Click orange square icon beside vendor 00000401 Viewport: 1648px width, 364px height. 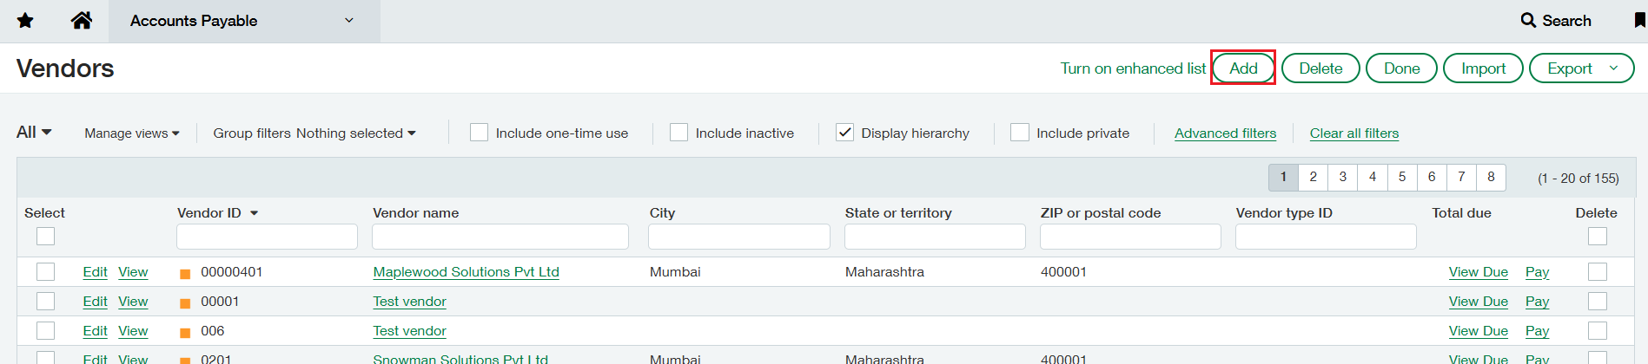(x=185, y=274)
